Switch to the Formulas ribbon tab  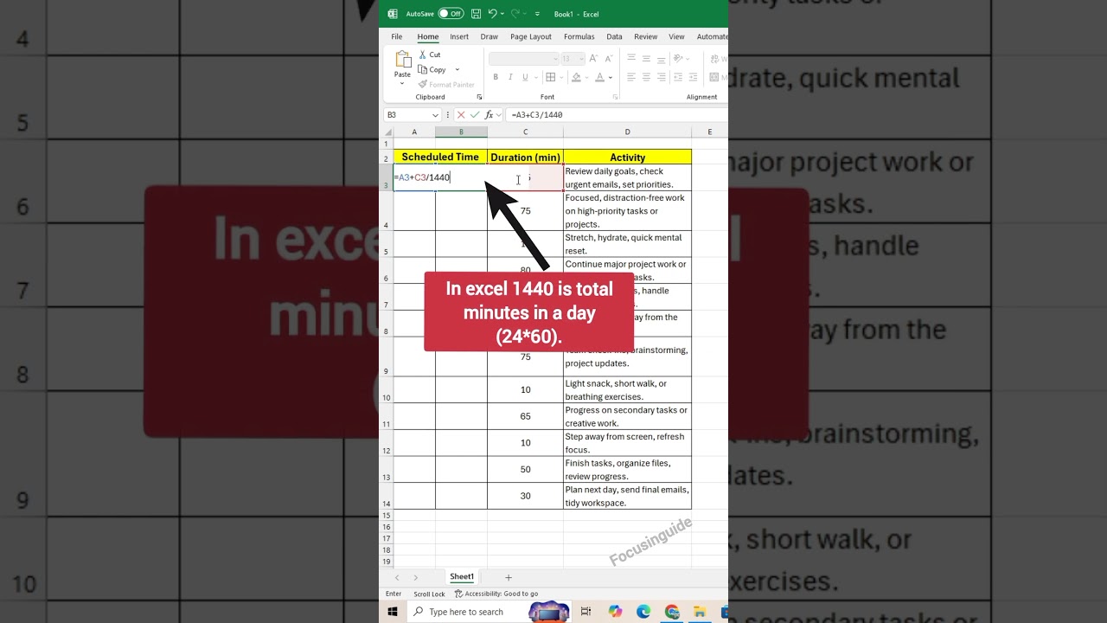point(579,36)
